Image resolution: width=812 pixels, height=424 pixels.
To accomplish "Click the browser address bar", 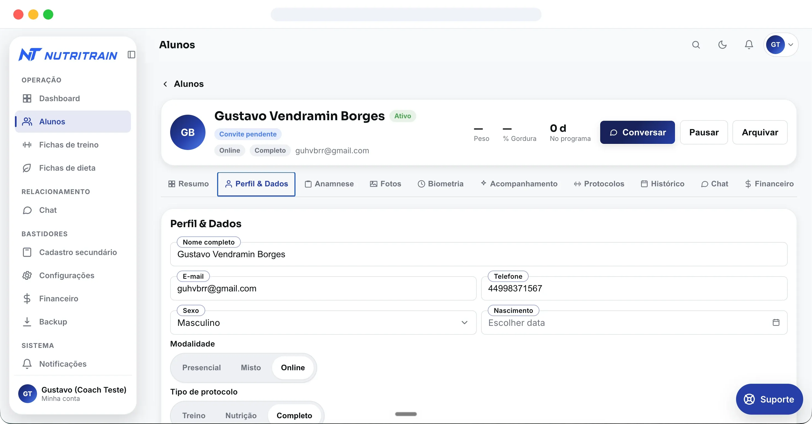I will point(406,14).
